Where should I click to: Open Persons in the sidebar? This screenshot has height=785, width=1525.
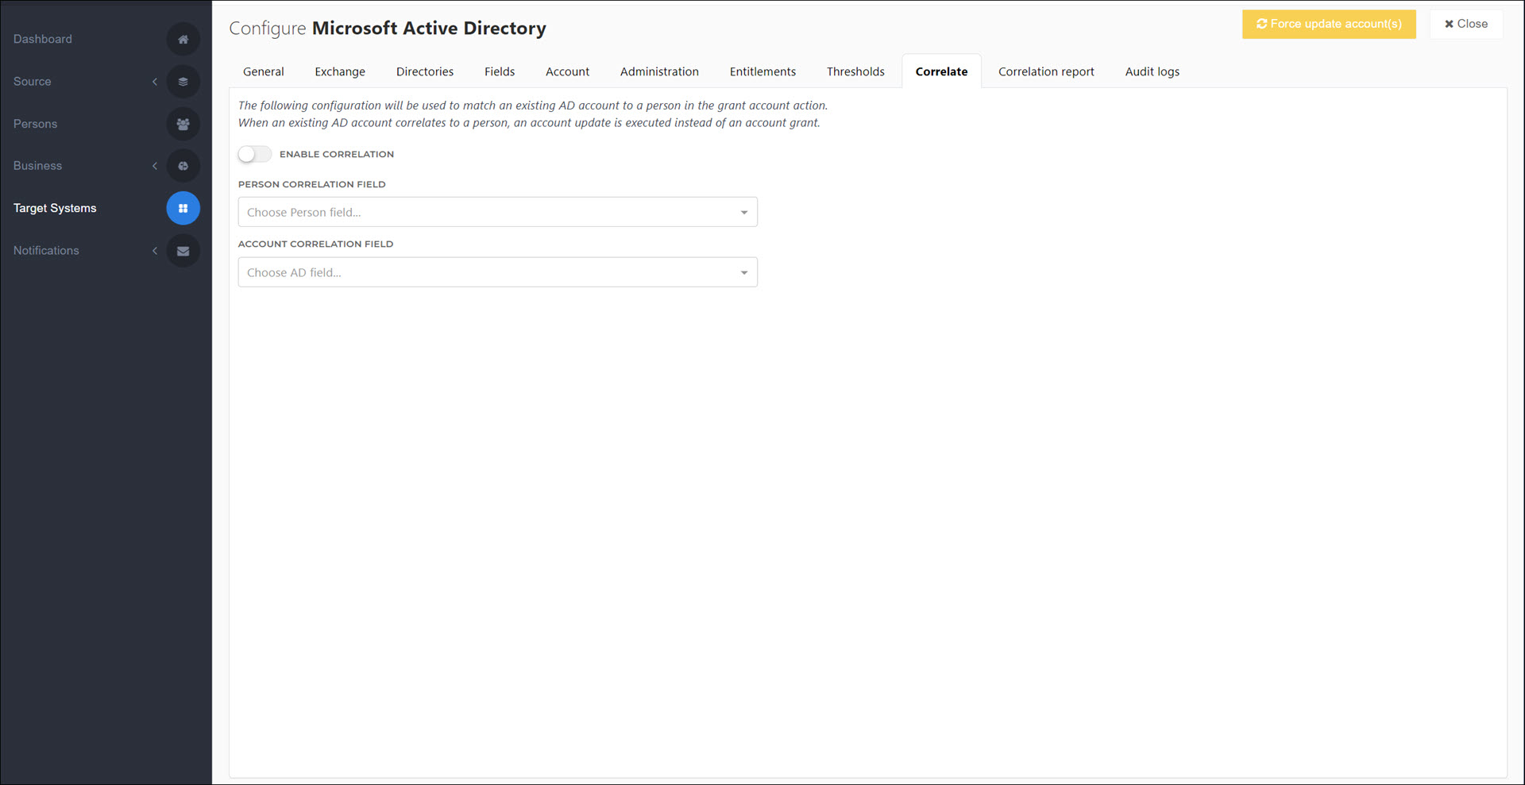pyautogui.click(x=35, y=124)
